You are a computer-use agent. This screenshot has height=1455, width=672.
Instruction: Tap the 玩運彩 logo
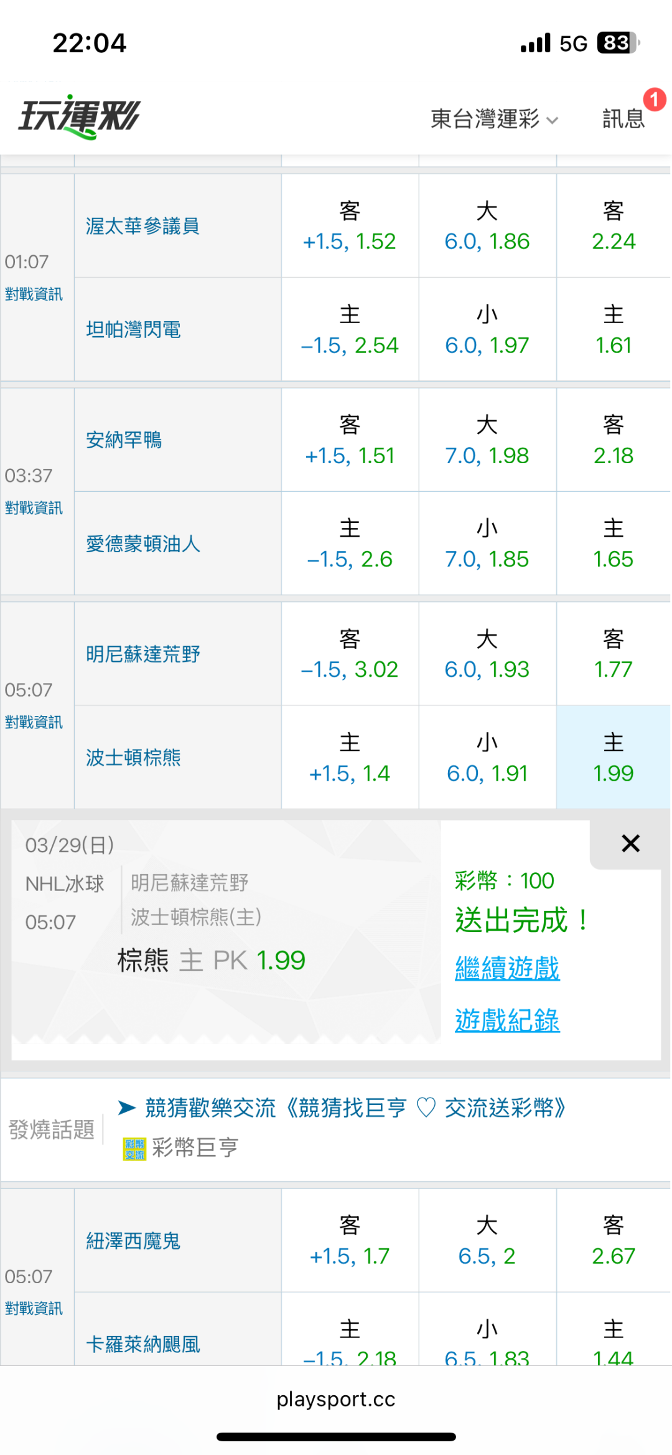[80, 117]
